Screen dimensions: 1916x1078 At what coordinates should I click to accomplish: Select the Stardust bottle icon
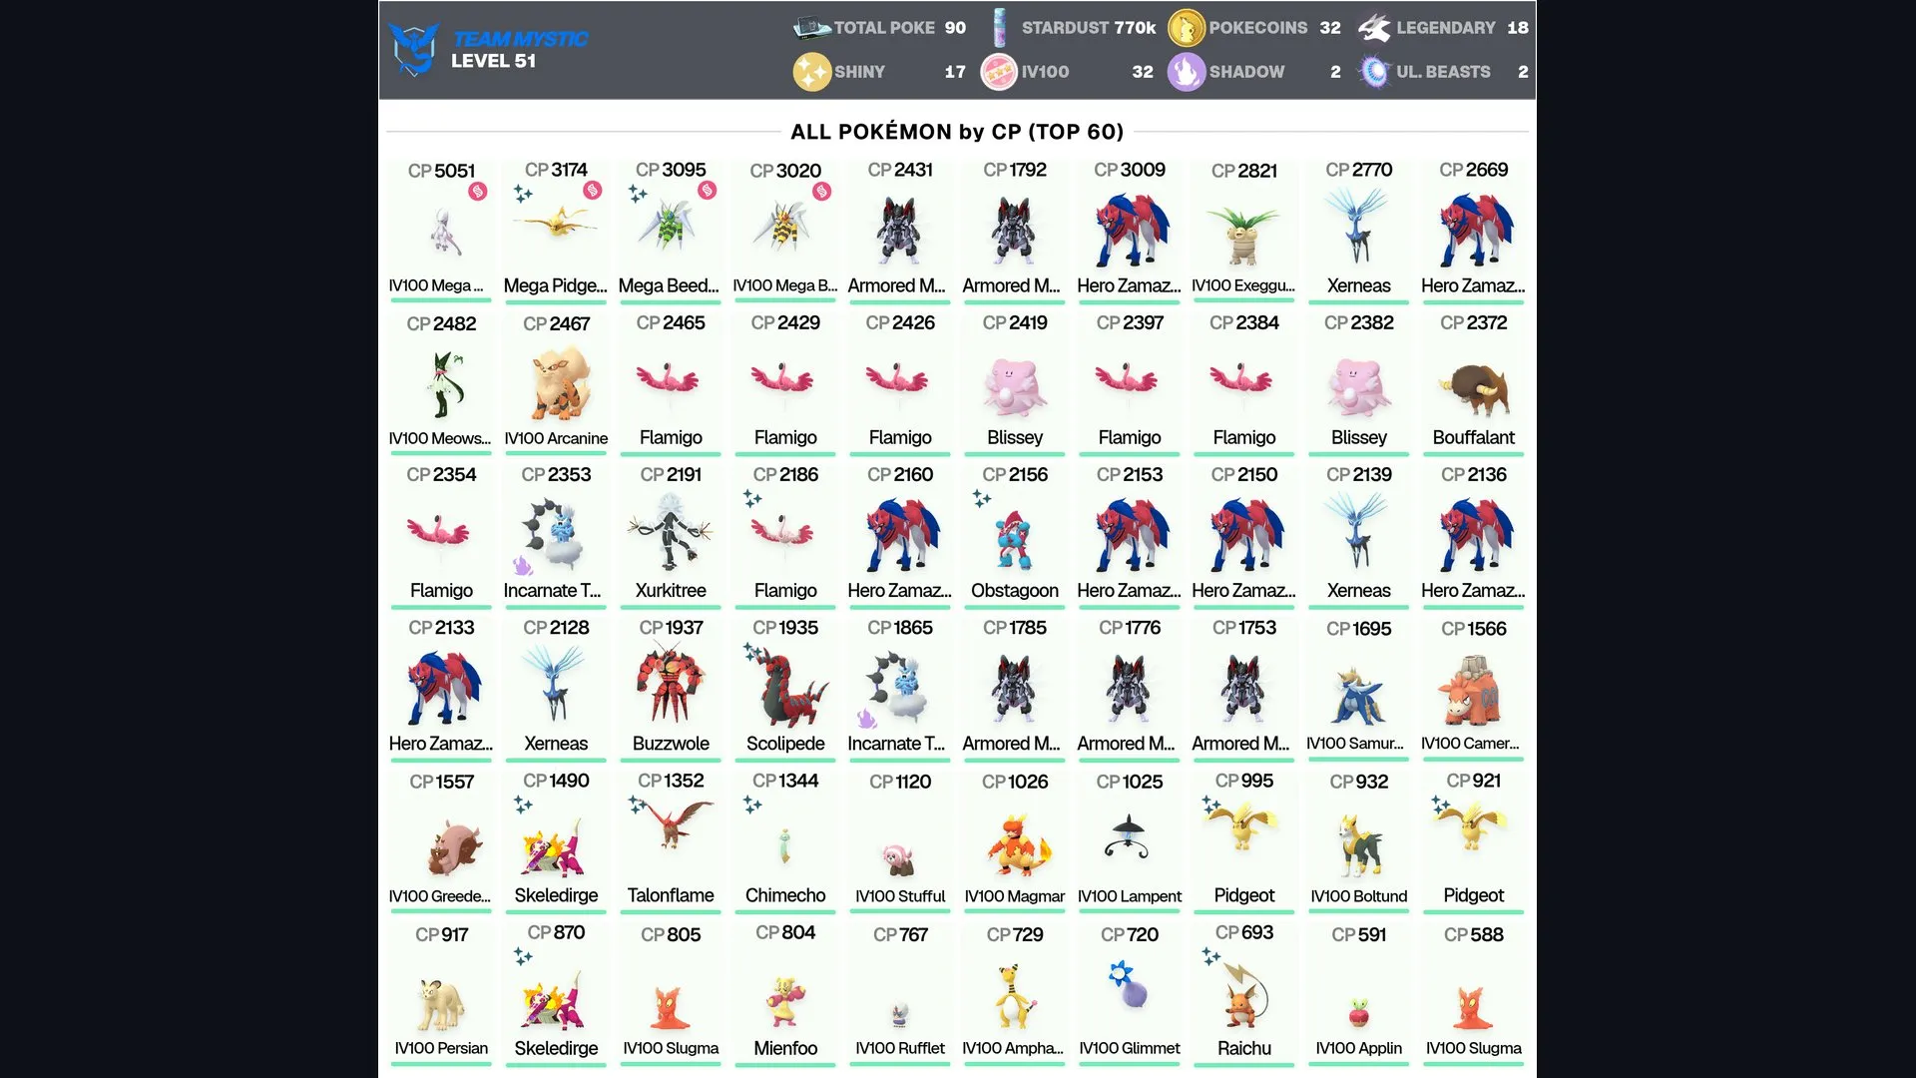[x=999, y=28]
